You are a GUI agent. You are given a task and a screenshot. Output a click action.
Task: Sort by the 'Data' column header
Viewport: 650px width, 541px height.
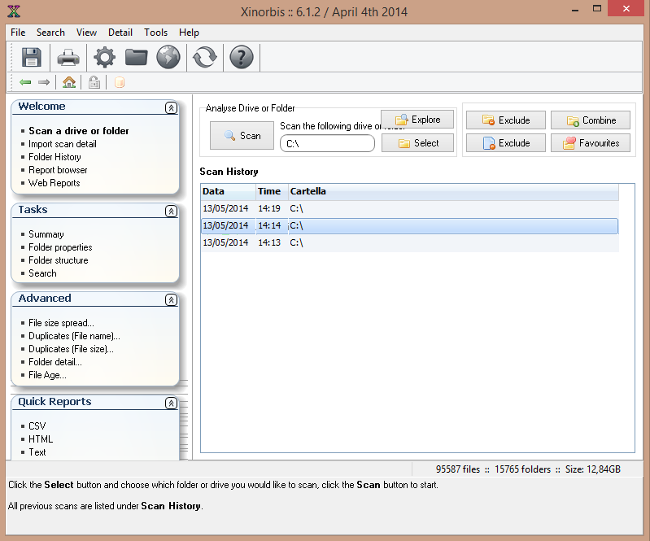click(228, 191)
